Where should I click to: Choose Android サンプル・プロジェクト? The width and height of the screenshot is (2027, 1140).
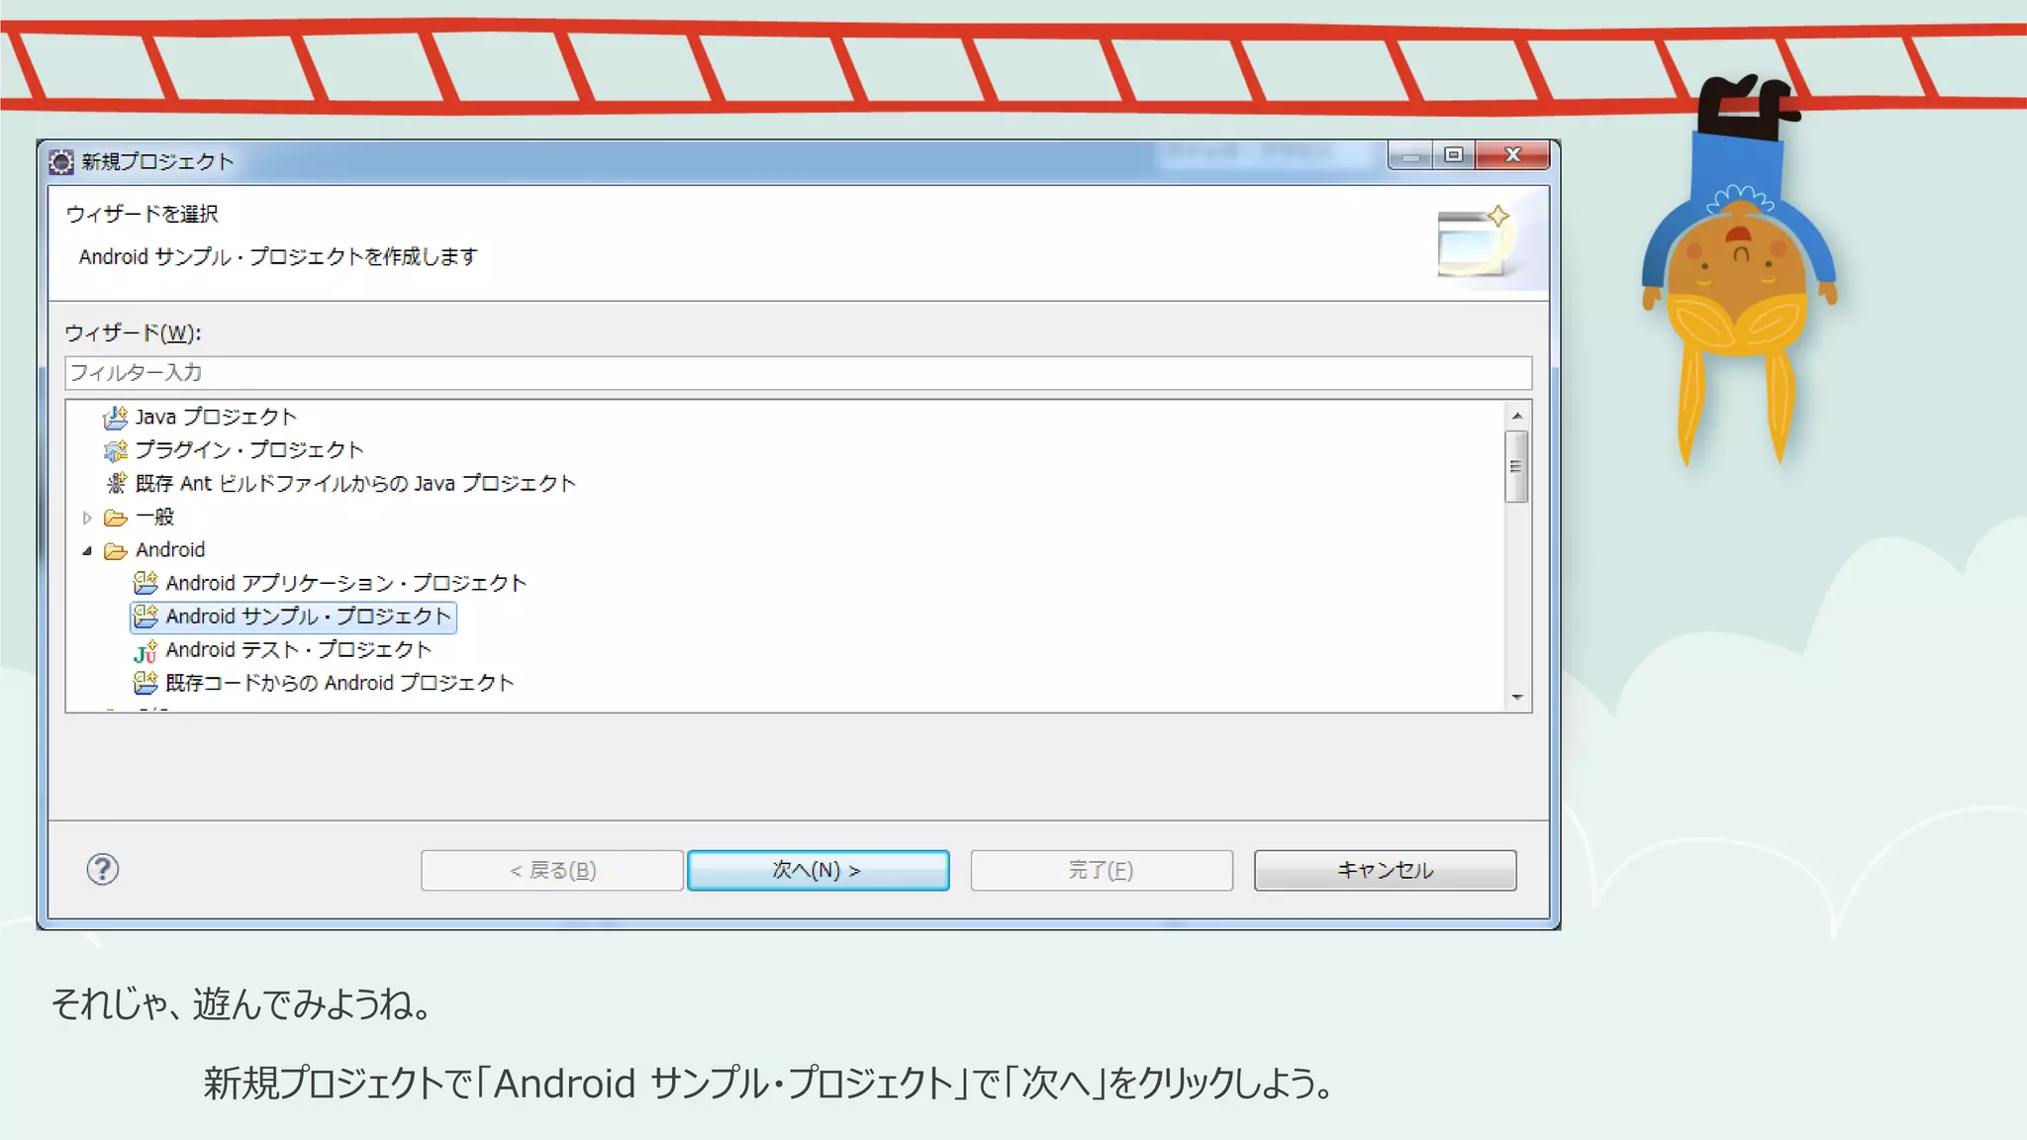pos(308,617)
